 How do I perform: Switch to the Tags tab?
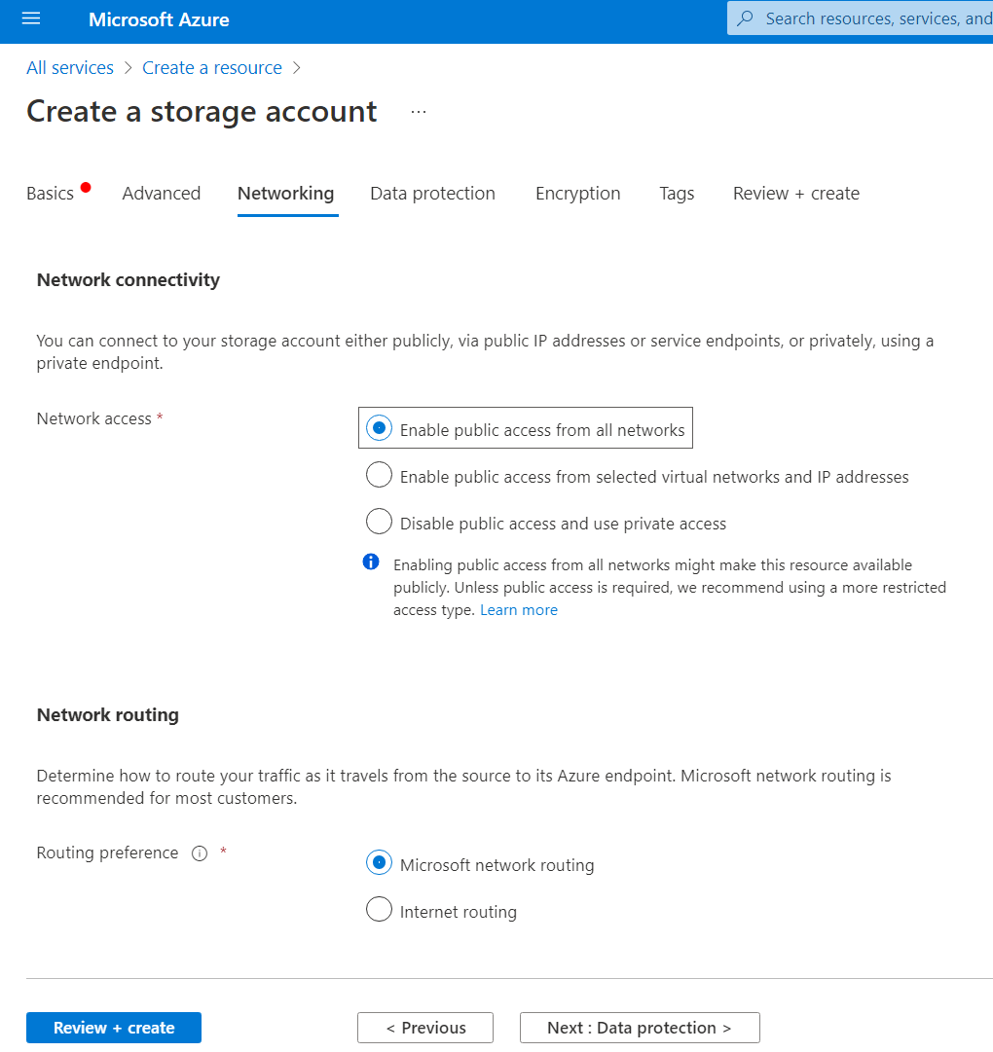677,193
